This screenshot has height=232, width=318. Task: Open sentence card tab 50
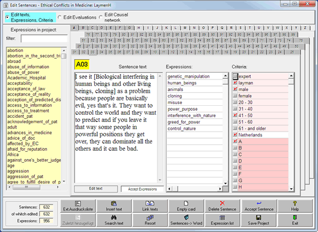click(x=297, y=46)
